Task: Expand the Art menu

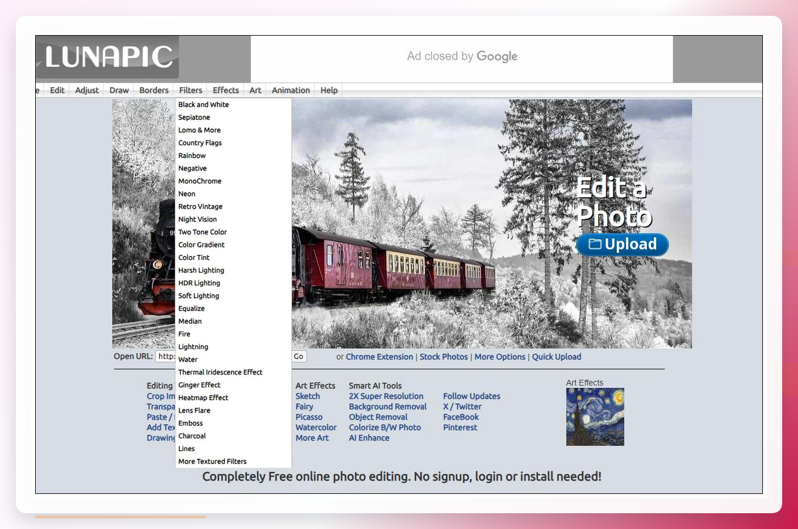Action: pos(255,90)
